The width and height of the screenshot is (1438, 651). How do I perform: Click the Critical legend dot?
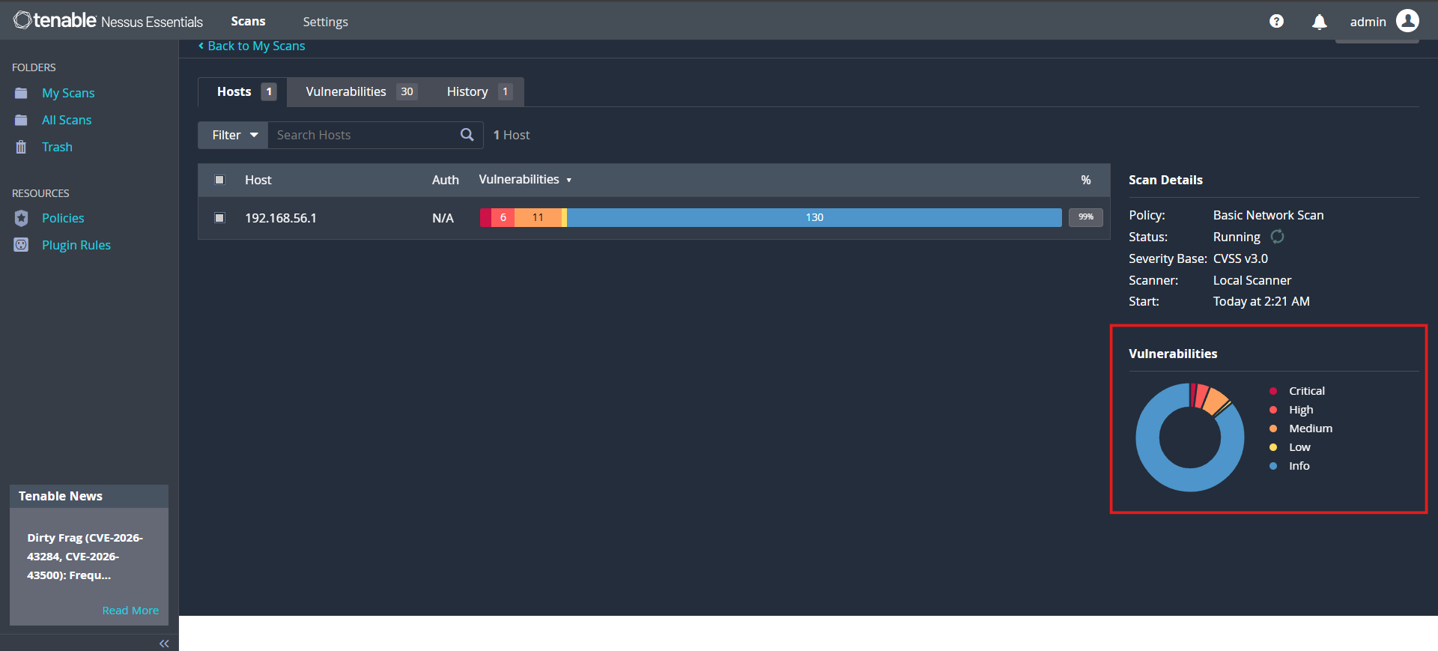pyautogui.click(x=1273, y=391)
